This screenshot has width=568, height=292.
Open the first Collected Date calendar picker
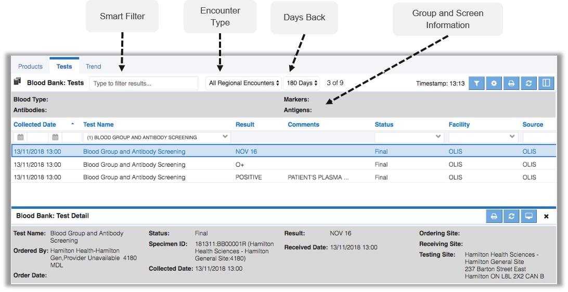point(20,137)
